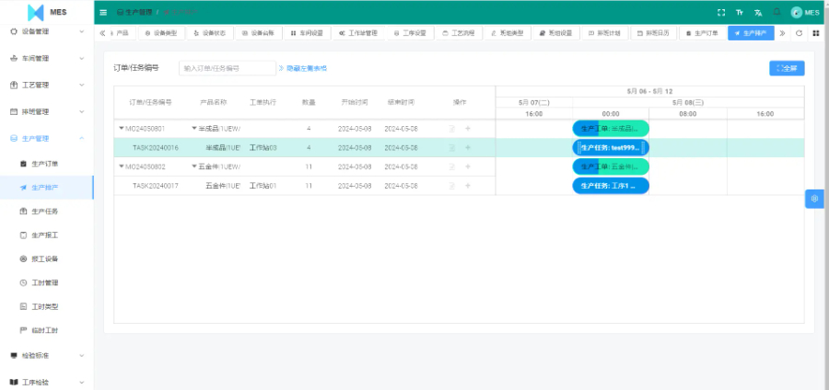Open the notification bell icon

(776, 12)
